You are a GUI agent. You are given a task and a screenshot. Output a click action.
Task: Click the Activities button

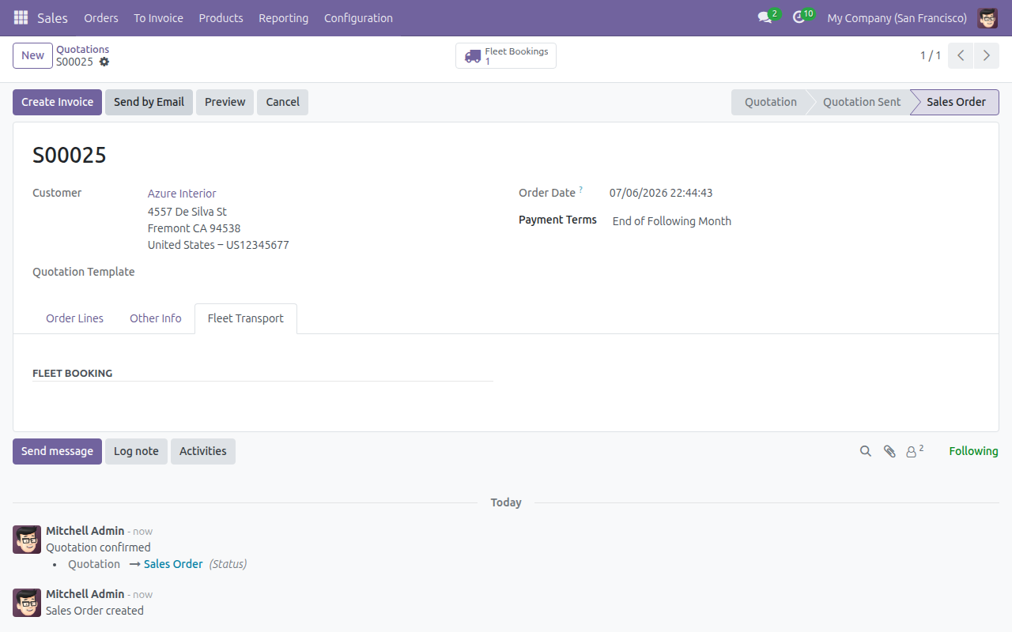point(202,451)
